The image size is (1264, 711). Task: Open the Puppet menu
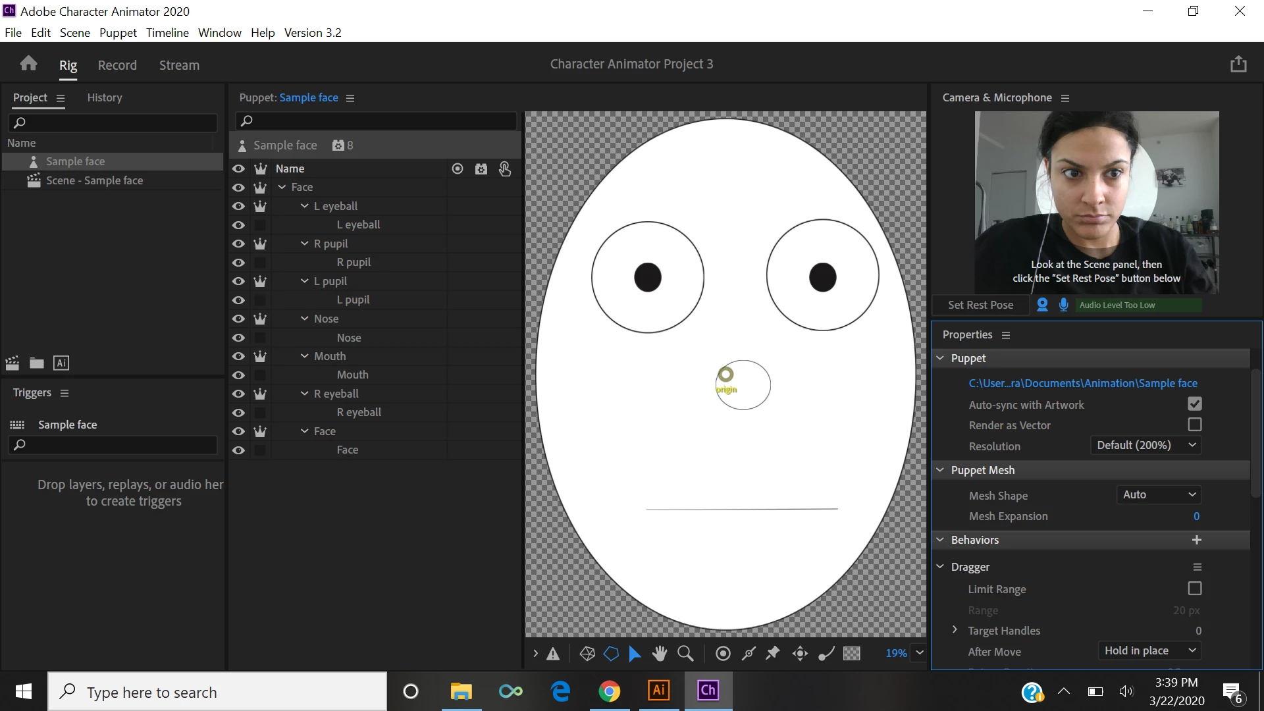coord(118,32)
